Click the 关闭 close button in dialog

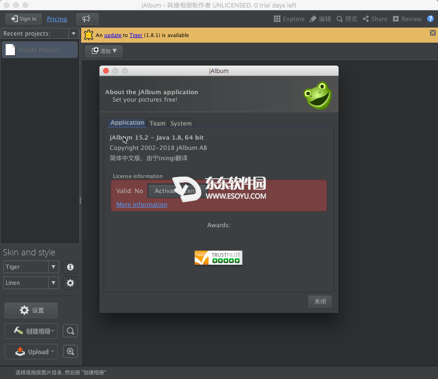pyautogui.click(x=320, y=301)
